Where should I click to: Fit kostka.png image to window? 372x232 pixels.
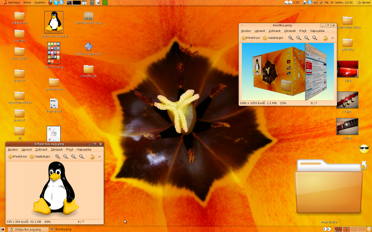point(315,38)
